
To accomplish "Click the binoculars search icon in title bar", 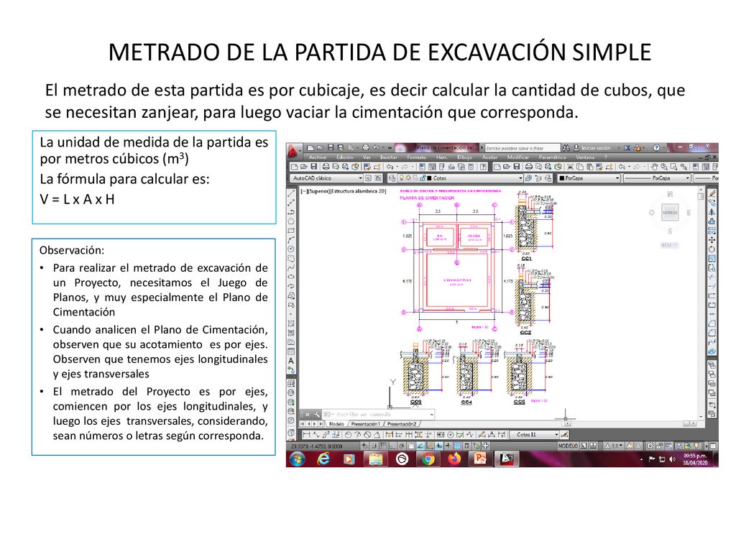I will click(x=566, y=148).
